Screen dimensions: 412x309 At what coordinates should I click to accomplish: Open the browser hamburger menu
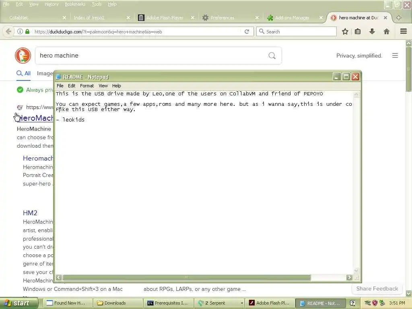404,31
